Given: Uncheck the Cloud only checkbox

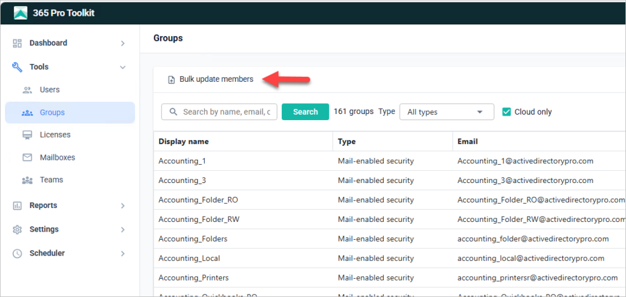Looking at the screenshot, I should (507, 112).
